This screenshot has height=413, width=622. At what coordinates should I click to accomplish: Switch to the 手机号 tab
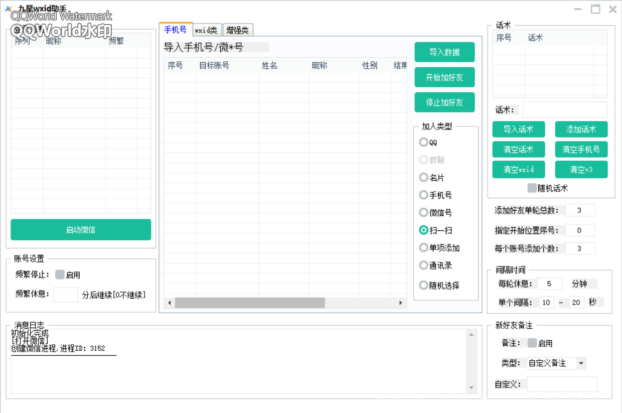click(x=176, y=30)
